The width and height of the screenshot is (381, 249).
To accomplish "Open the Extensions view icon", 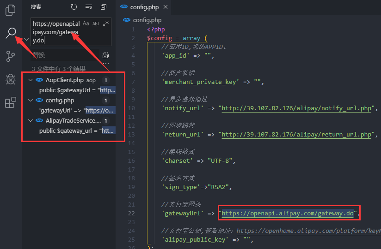I will [x=11, y=102].
